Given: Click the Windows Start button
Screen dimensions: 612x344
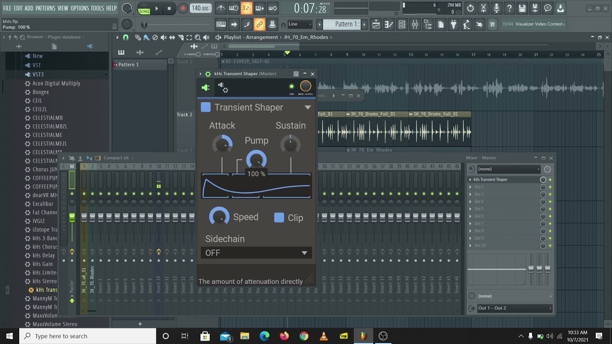Looking at the screenshot, I should 9,336.
